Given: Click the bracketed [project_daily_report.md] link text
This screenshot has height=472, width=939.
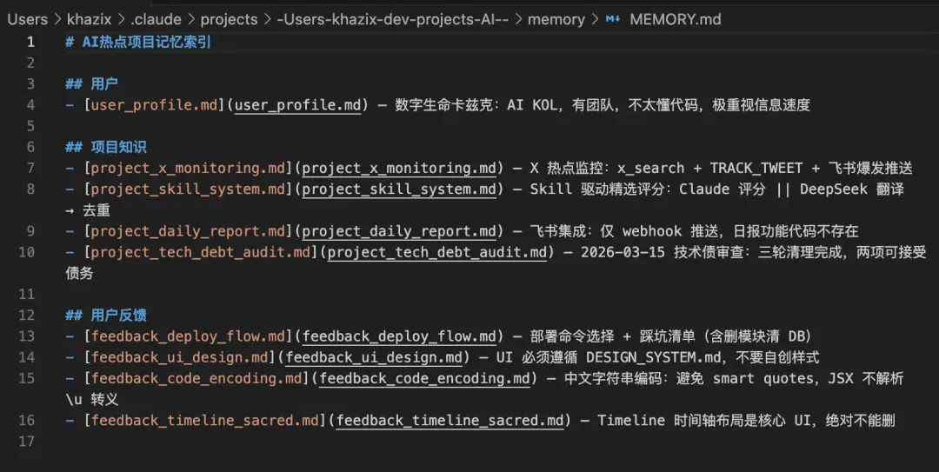Looking at the screenshot, I should pos(188,231).
